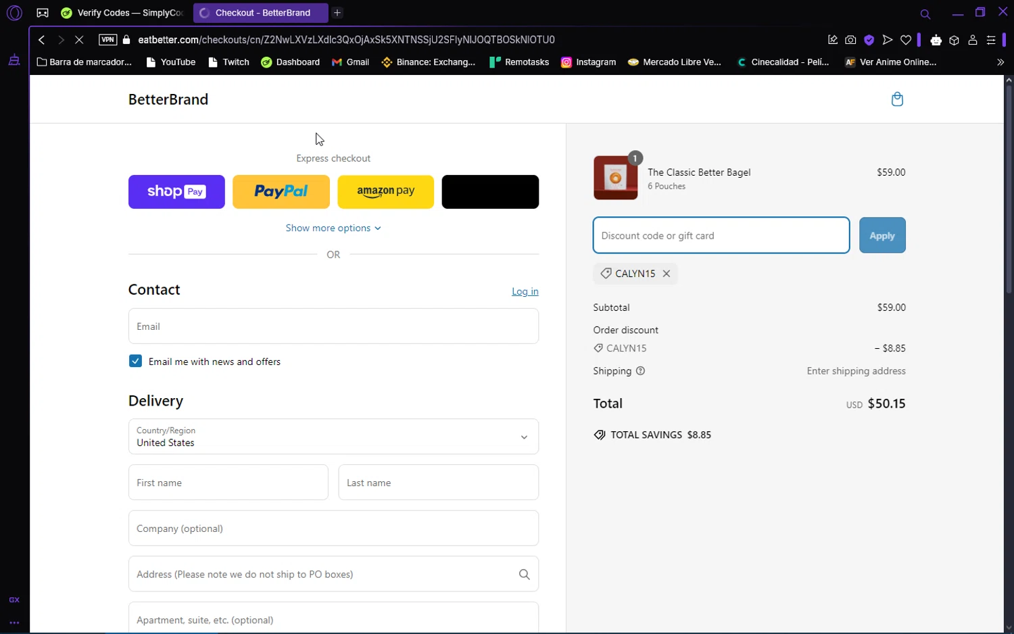Uncheck Email me with news and offers
Image resolution: width=1014 pixels, height=634 pixels.
click(135, 361)
